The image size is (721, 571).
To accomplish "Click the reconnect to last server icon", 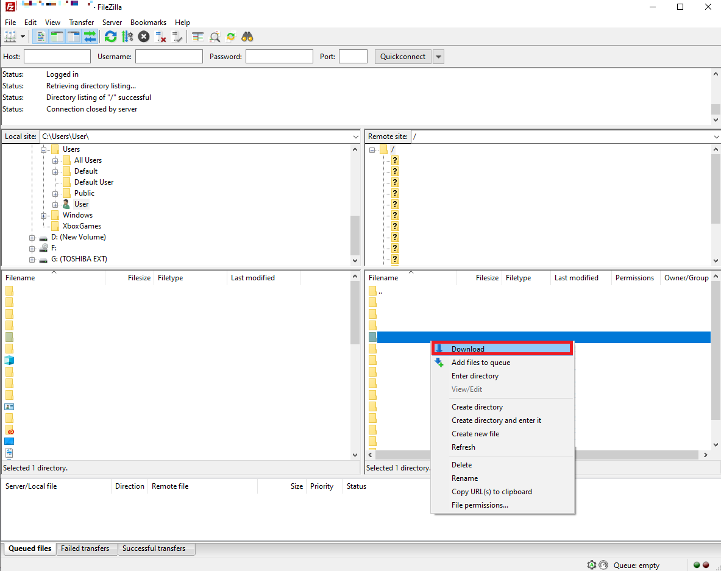I will point(177,37).
